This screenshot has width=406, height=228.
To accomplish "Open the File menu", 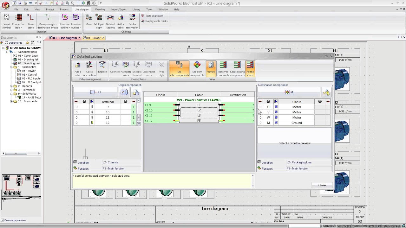I will click(16, 9).
